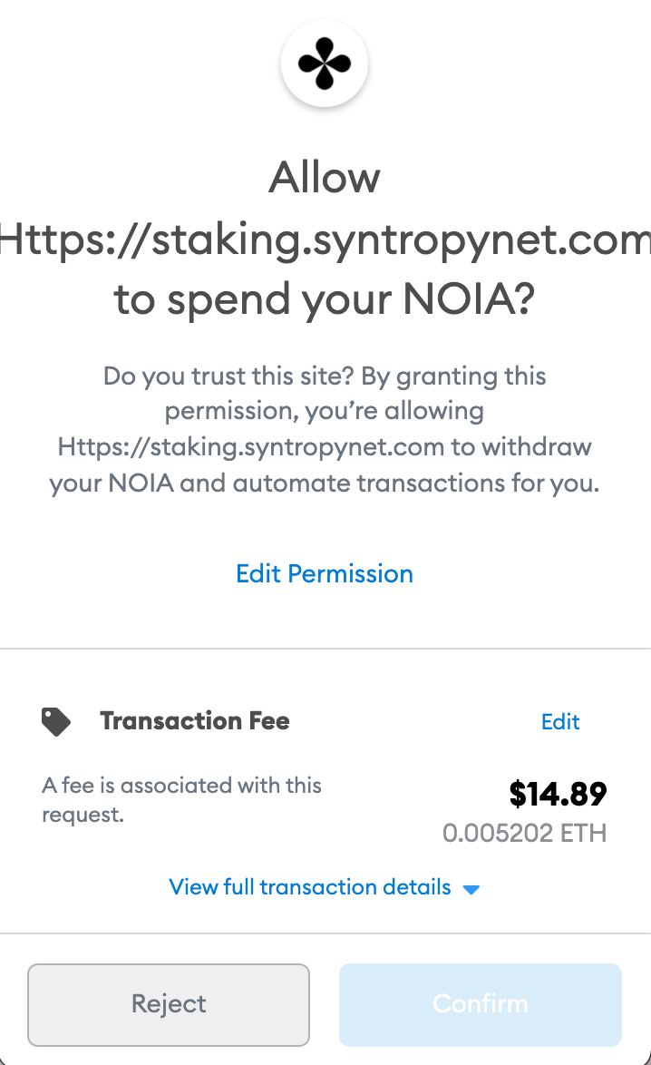
Task: Click the $14.89 fee amount
Action: click(557, 794)
